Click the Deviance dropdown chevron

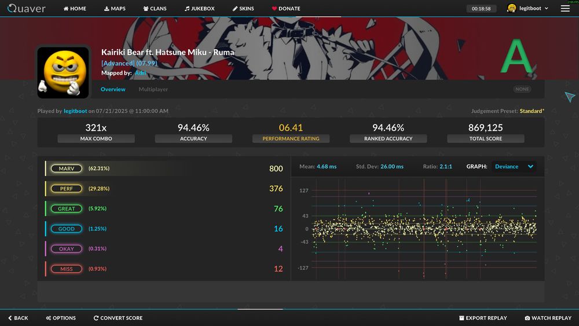530,167
